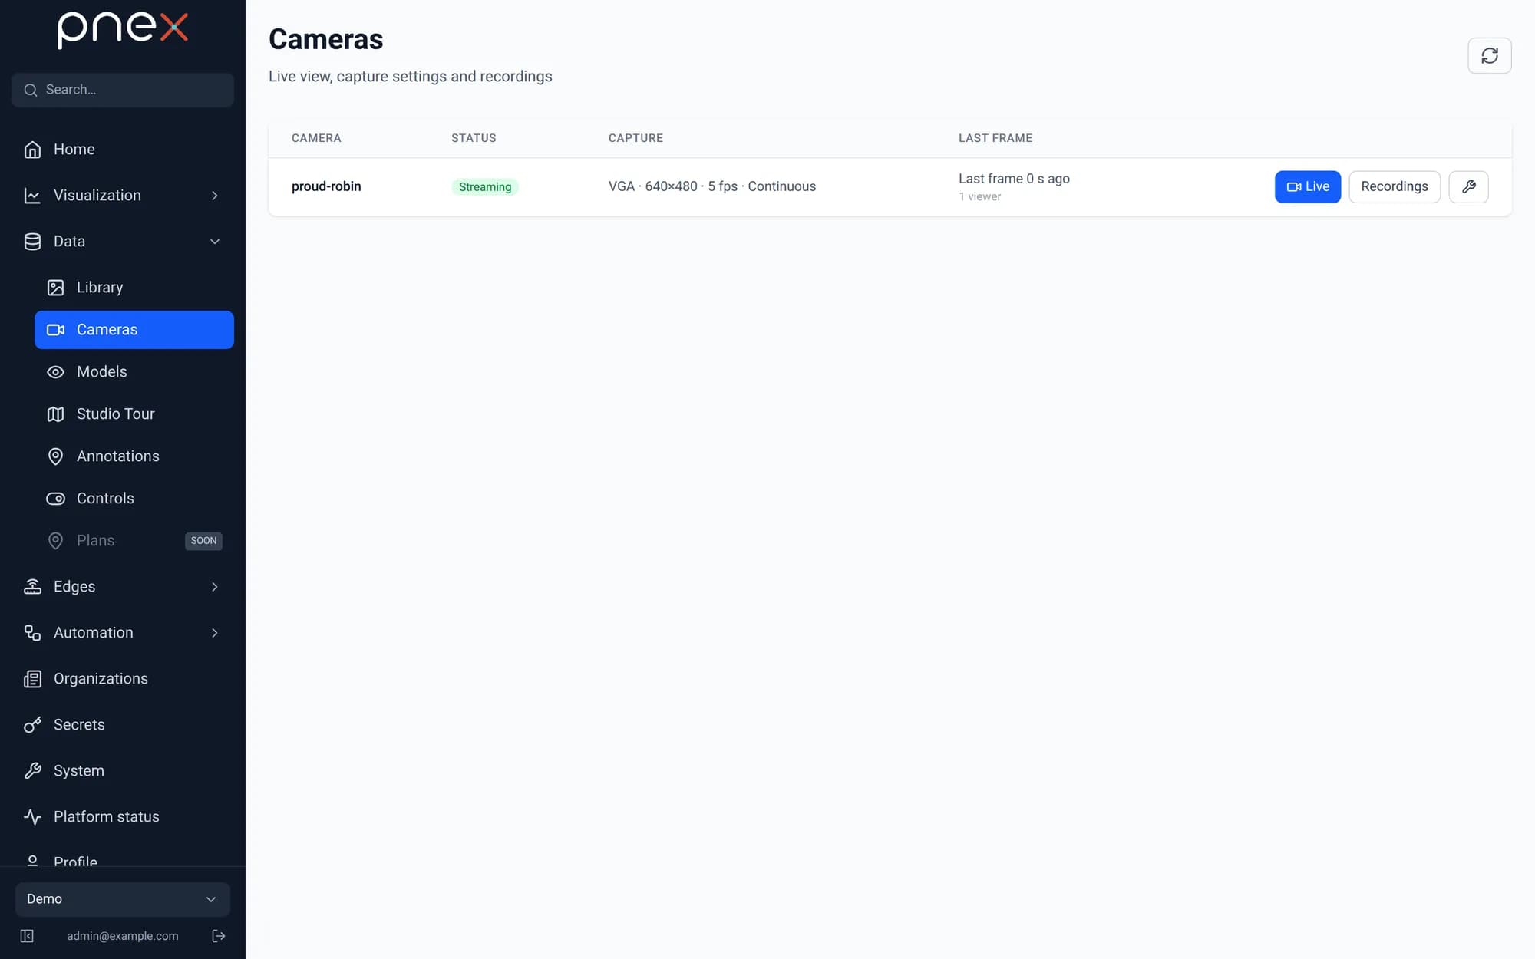
Task: Collapse the Data section chevron
Action: [215, 242]
